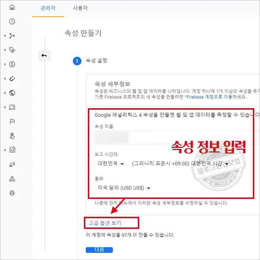Click the 고급 옵션 보기 link
This screenshot has height=260, width=260.
(105, 223)
